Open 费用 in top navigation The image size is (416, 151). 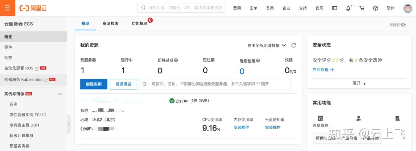click(x=237, y=8)
